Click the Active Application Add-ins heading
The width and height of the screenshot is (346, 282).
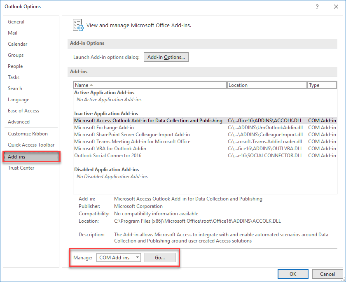pyautogui.click(x=104, y=93)
